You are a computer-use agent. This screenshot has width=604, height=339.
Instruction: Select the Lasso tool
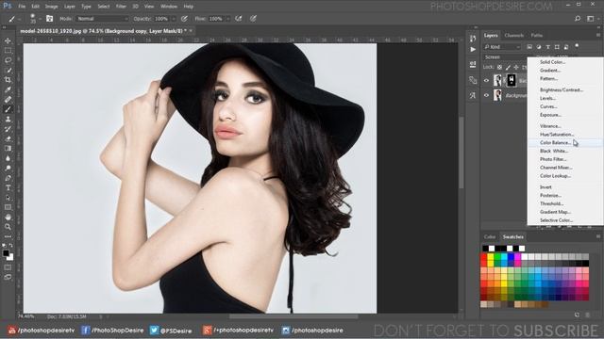click(x=8, y=60)
